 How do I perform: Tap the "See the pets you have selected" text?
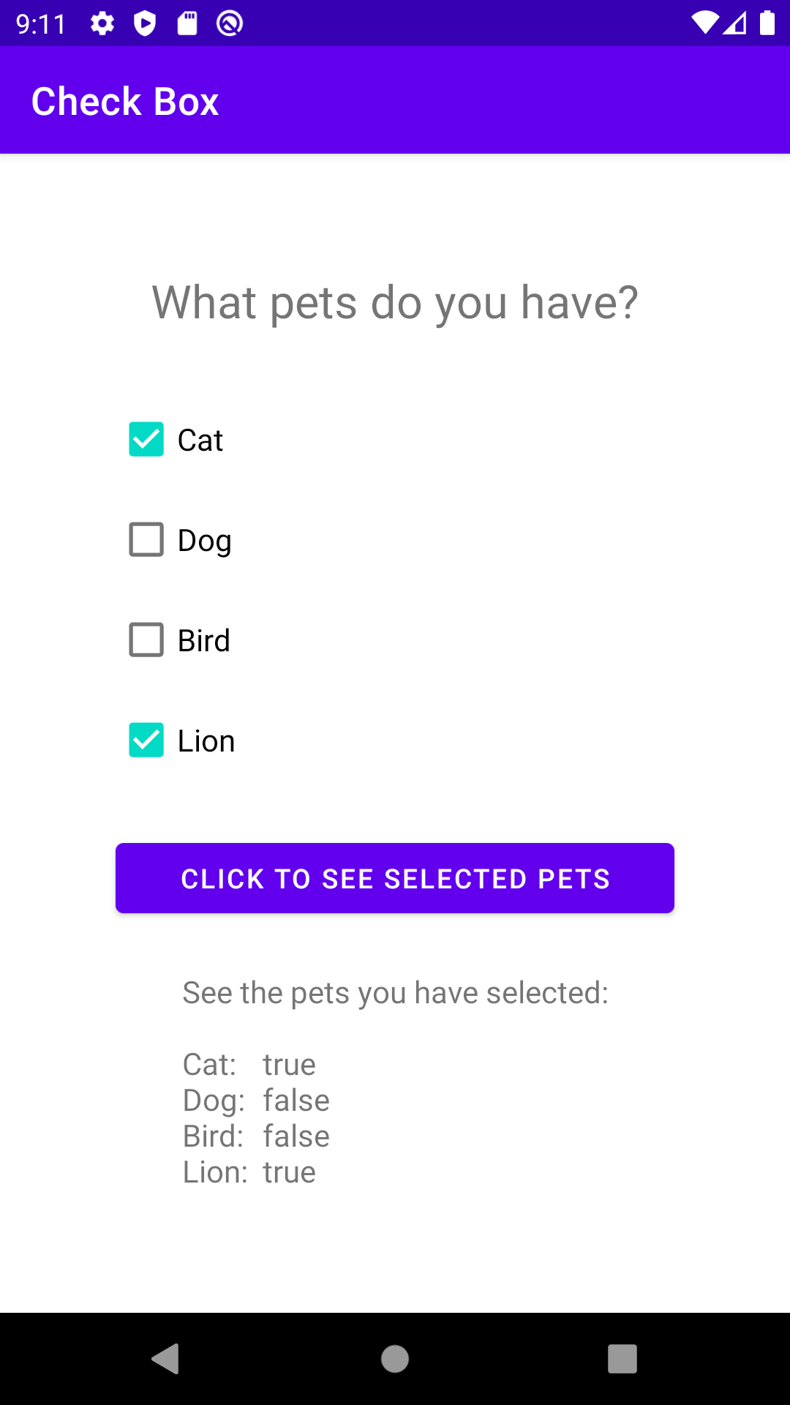395,993
